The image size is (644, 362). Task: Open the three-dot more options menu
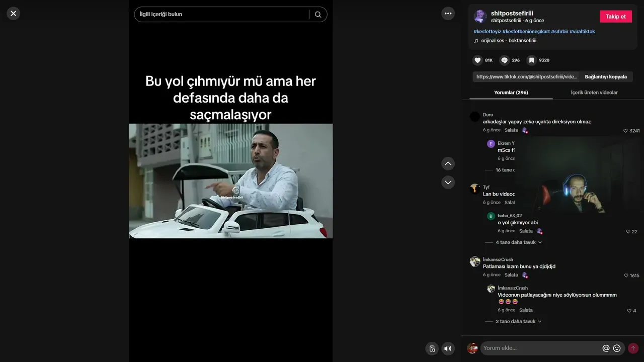pos(448,14)
